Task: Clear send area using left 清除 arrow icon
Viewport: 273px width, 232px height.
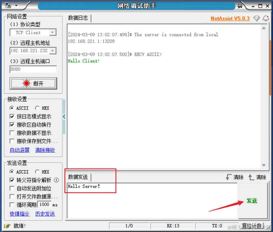Action: pos(229,177)
